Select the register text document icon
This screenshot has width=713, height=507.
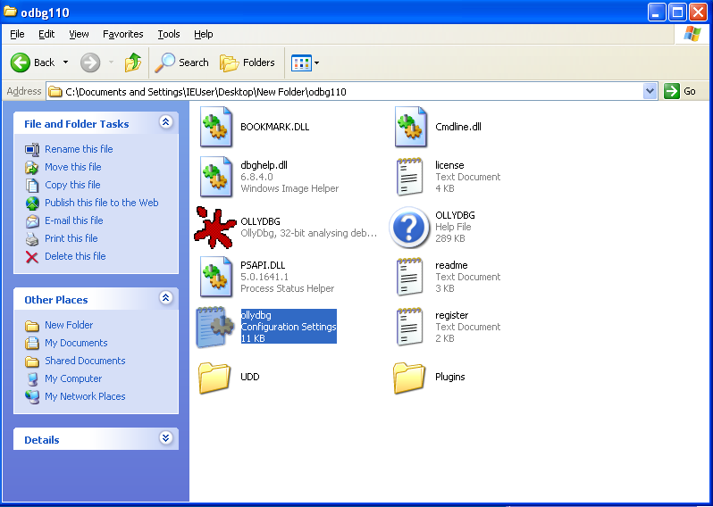(409, 327)
